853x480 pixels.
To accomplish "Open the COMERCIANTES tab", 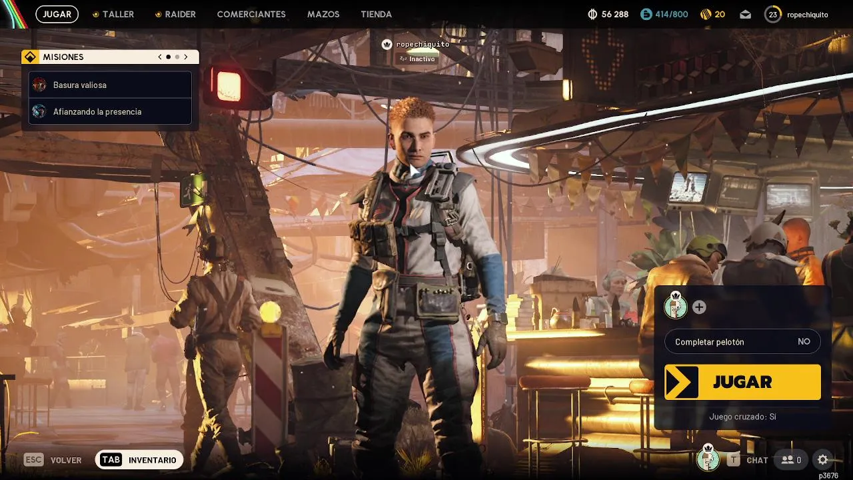I will click(251, 14).
